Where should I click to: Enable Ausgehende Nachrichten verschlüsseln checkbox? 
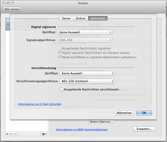tap(61, 89)
